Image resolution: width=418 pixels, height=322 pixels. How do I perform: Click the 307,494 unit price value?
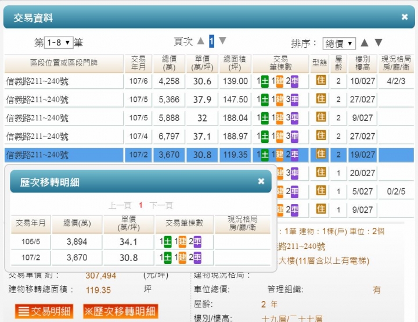click(x=101, y=276)
